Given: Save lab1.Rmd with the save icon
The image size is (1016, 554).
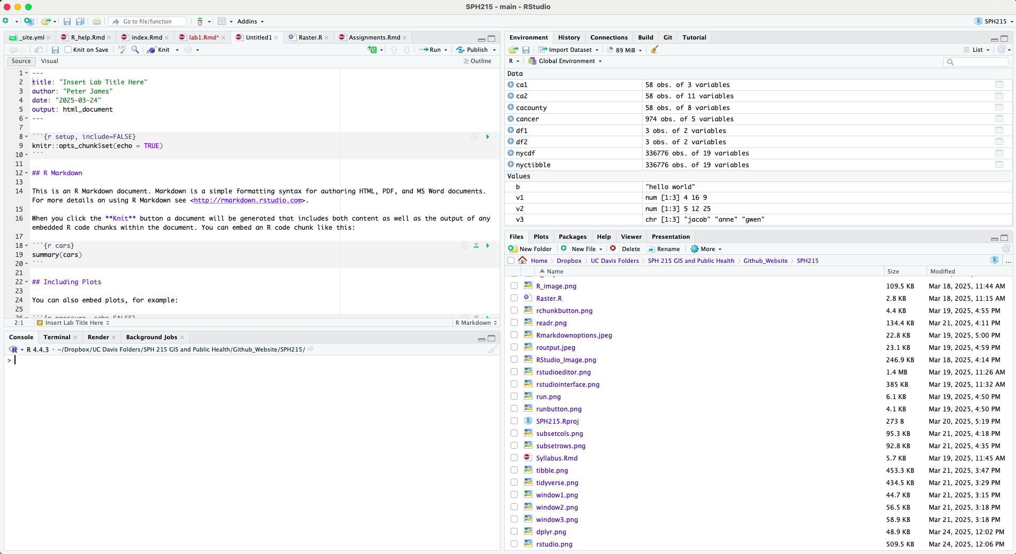Looking at the screenshot, I should point(55,50).
